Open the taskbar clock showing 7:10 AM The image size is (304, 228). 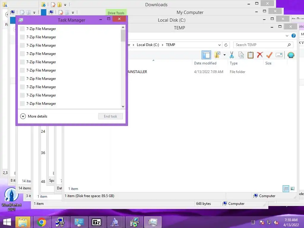coord(291,222)
